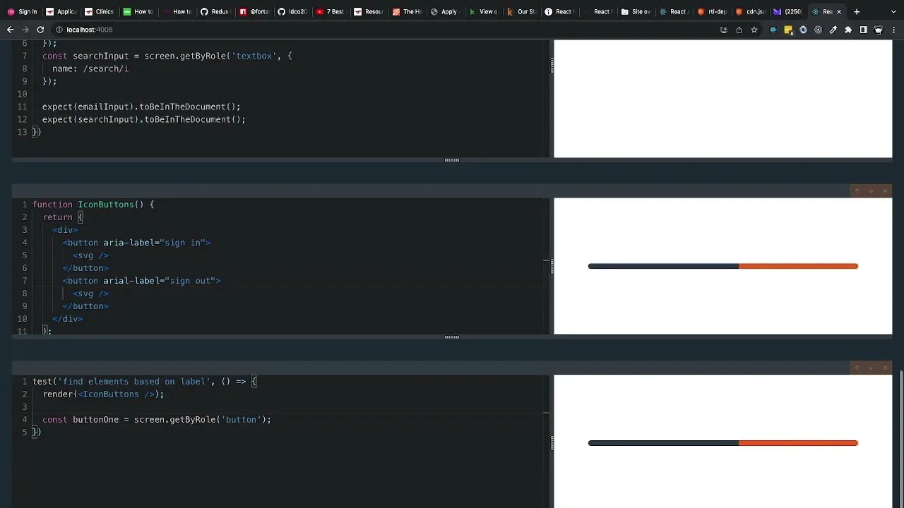The height and width of the screenshot is (508, 904).
Task: Delete the 'find elements' test cell
Action: (885, 368)
